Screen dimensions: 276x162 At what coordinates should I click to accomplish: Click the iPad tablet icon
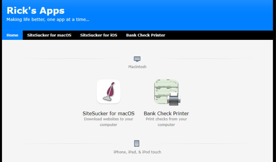pyautogui.click(x=137, y=144)
